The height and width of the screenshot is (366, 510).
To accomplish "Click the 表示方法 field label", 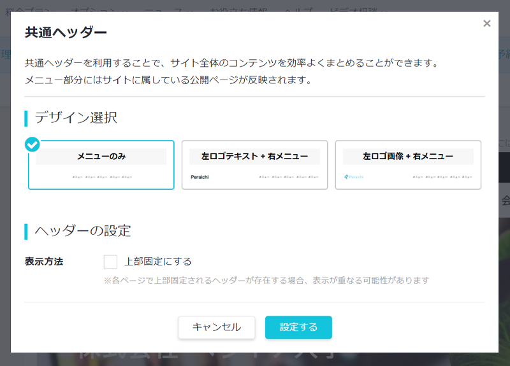I will click(x=44, y=262).
